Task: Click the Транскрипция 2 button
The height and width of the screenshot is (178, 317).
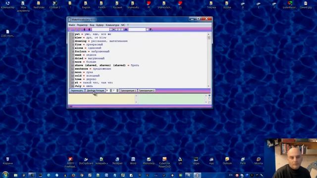Action: [147, 90]
